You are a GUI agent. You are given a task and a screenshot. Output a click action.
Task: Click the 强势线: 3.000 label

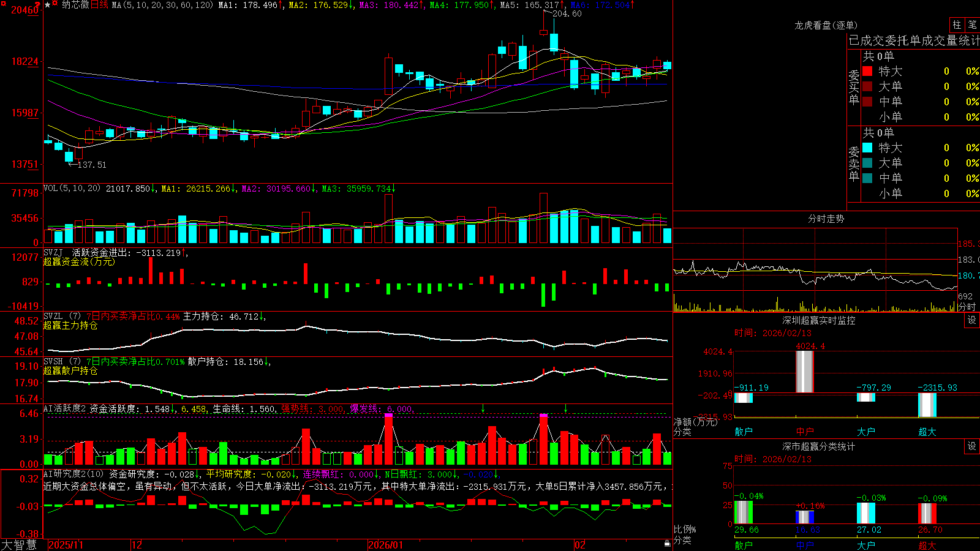pyautogui.click(x=312, y=408)
